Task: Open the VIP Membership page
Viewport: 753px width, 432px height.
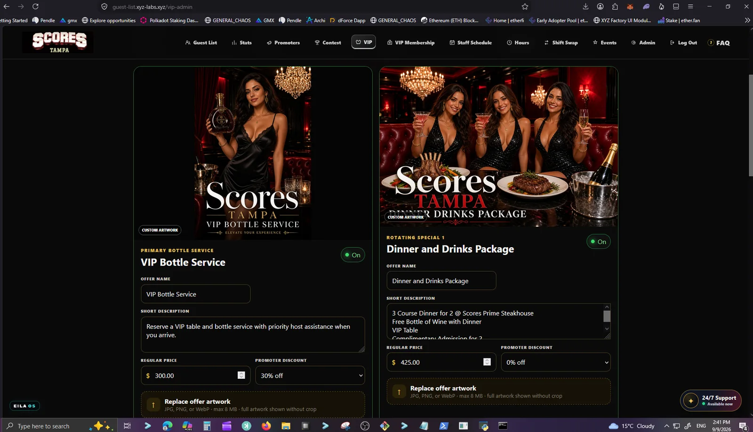Action: point(411,42)
